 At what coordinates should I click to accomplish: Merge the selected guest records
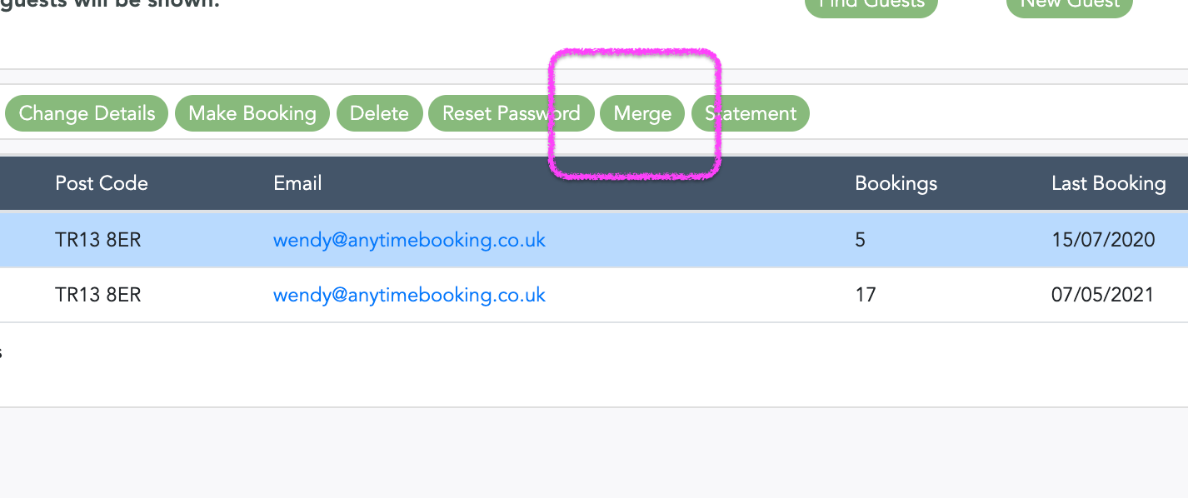tap(642, 113)
